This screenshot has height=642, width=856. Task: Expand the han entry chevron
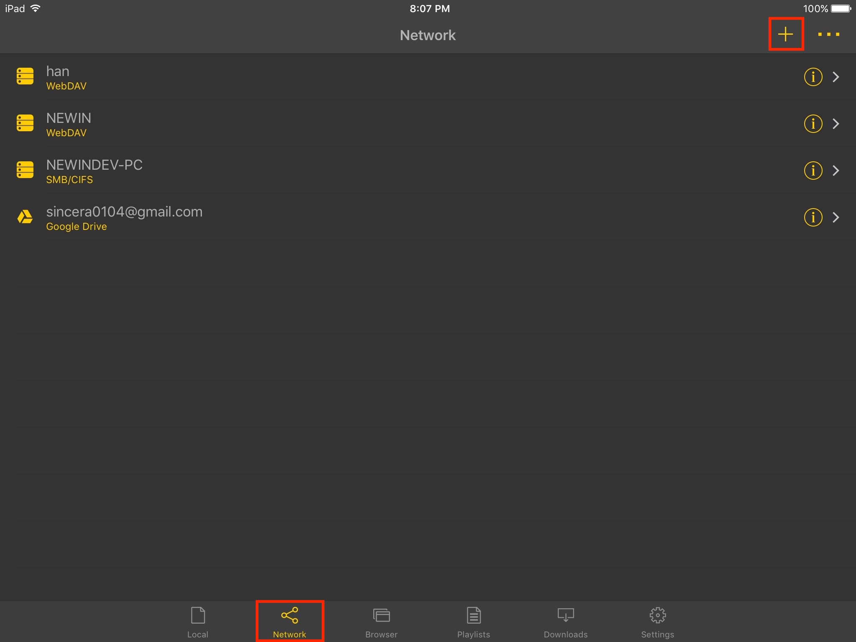pyautogui.click(x=836, y=77)
